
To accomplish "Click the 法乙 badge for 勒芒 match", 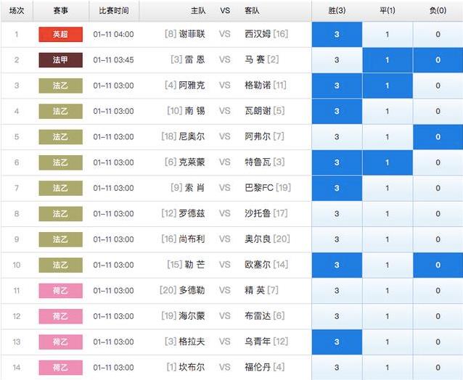I will (60, 265).
